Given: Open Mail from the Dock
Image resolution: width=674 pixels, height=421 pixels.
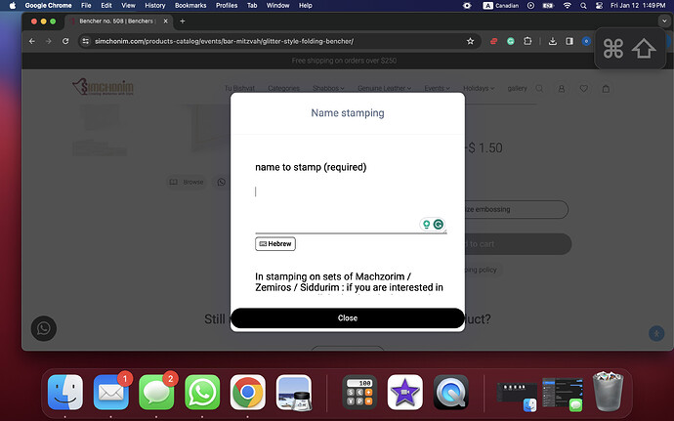Looking at the screenshot, I should (x=111, y=393).
